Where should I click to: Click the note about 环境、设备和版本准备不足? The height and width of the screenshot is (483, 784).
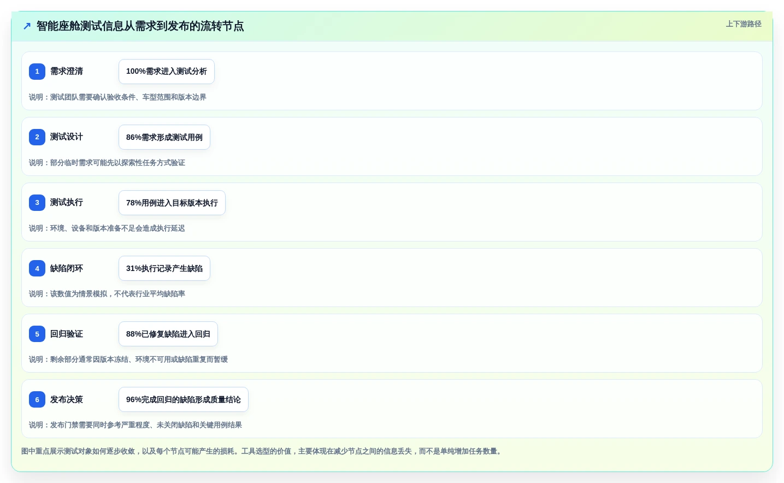(107, 228)
